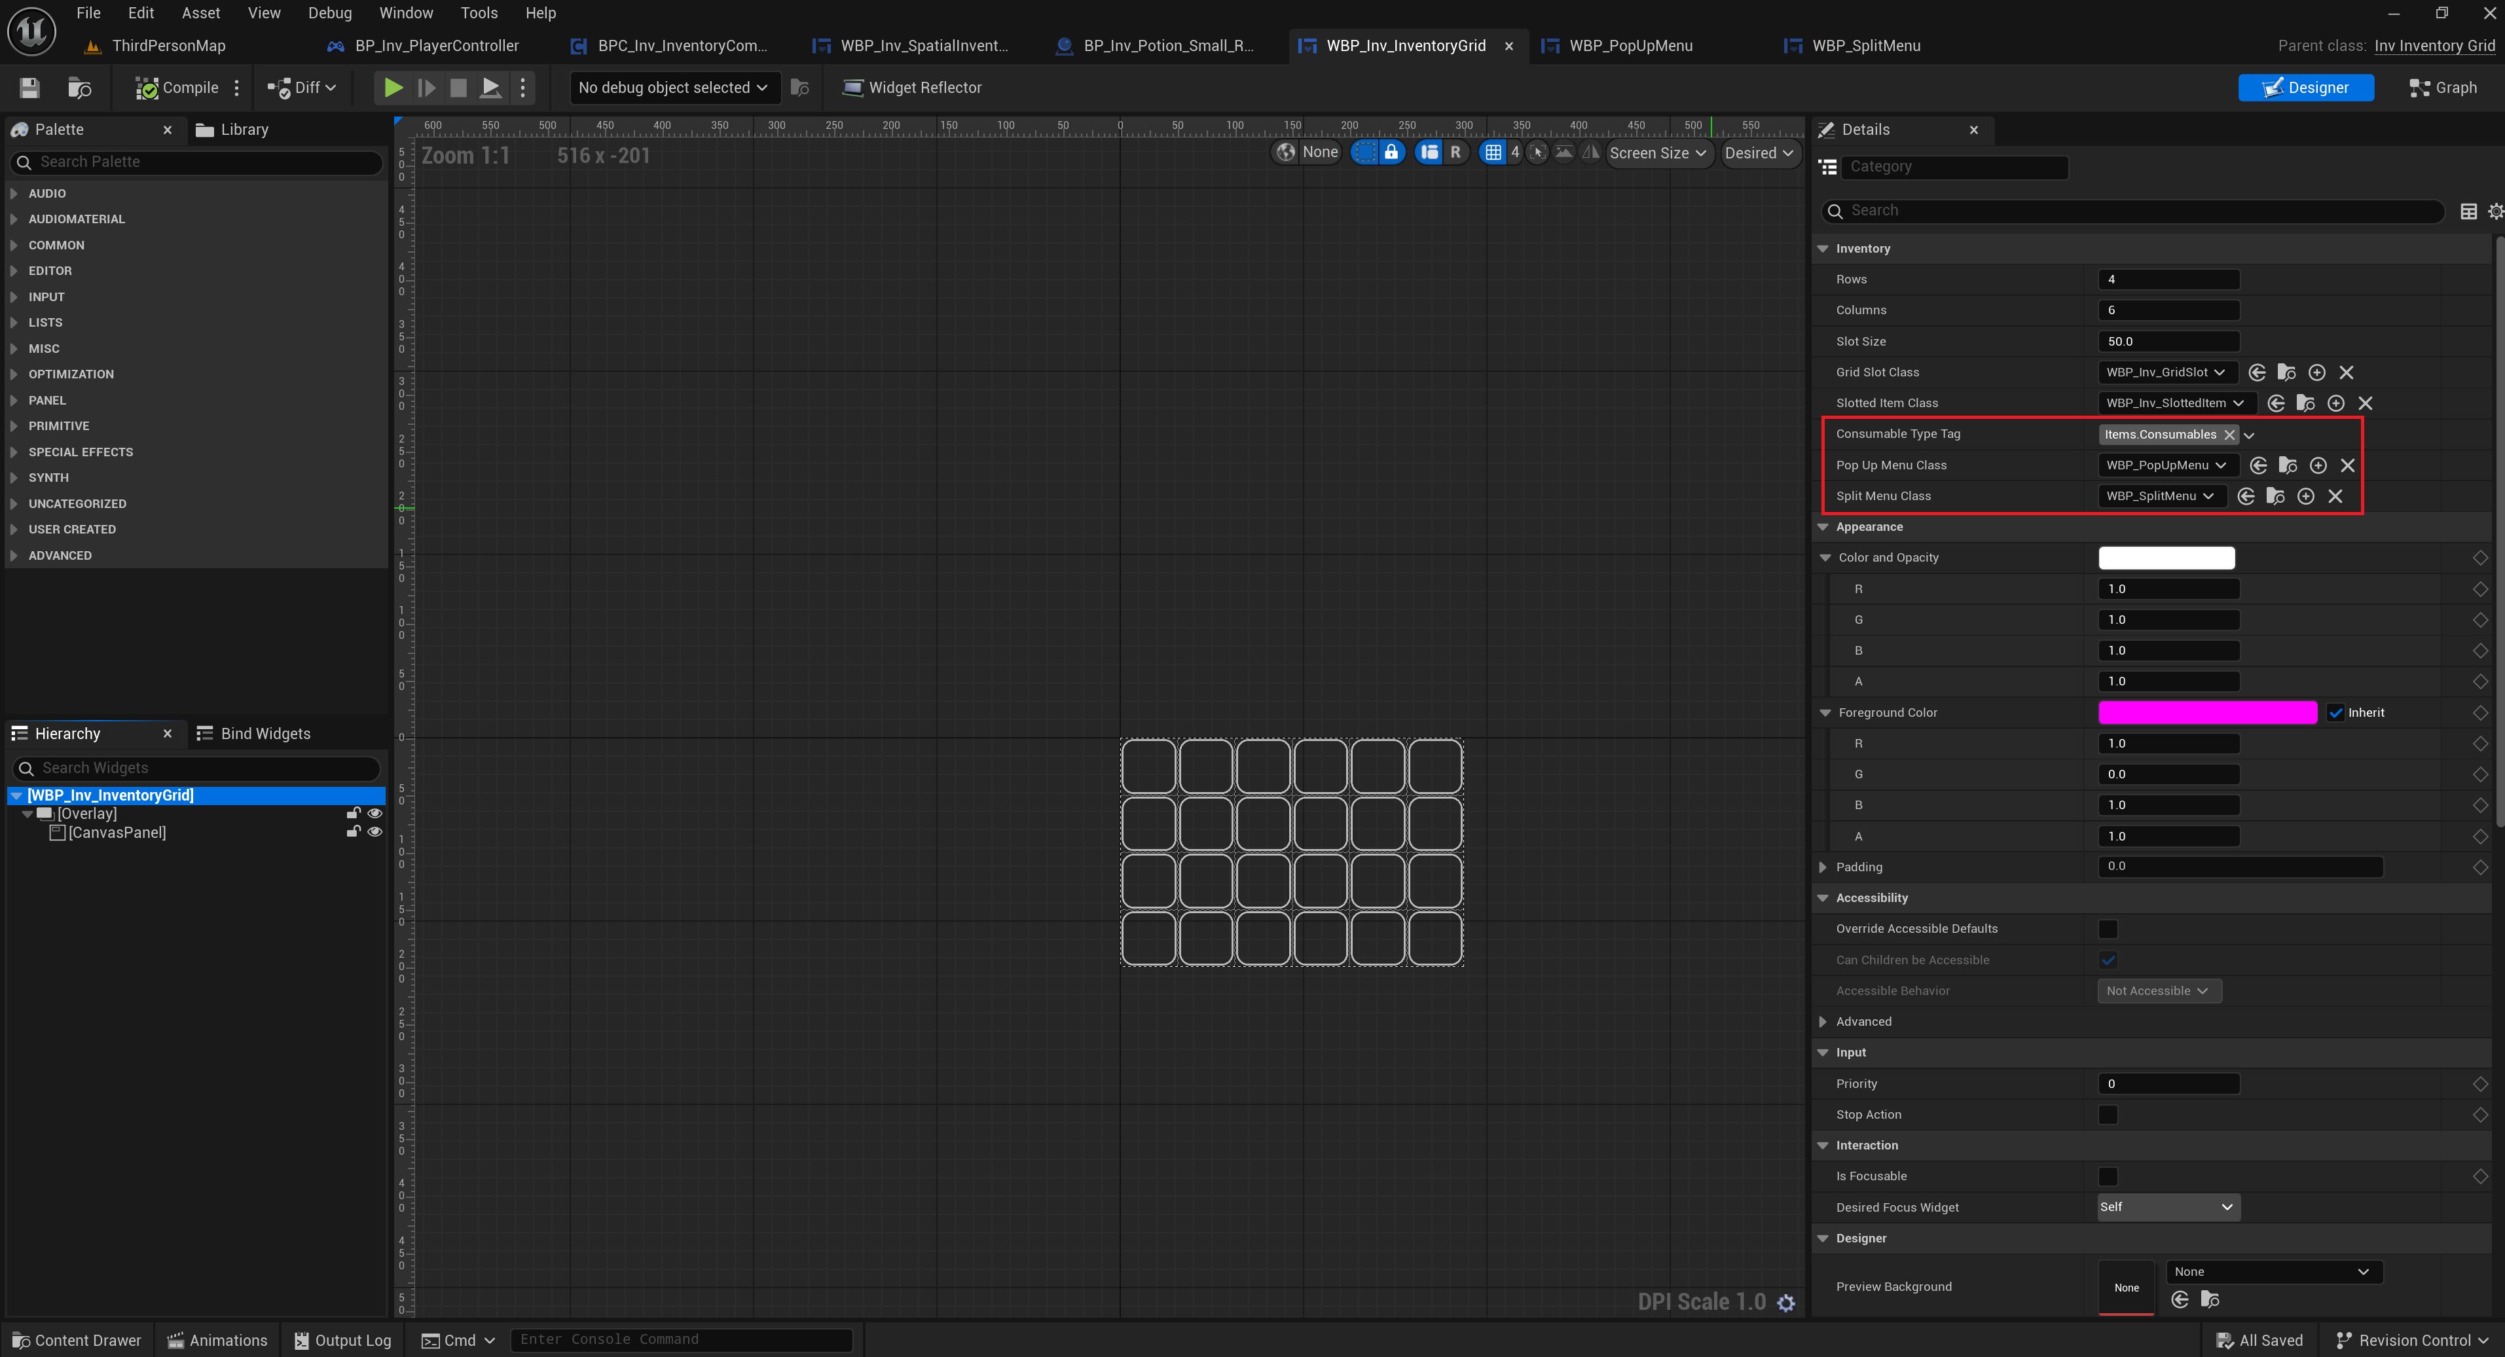2505x1357 pixels.
Task: Toggle the Foreground Color Inherit checkbox
Action: pyautogui.click(x=2336, y=712)
